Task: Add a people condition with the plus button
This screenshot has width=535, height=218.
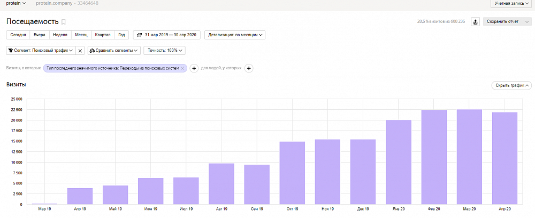Action: pos(249,68)
